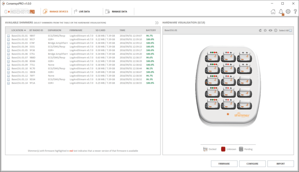Image resolution: width=299 pixels, height=172 pixels.
Task: Click the help question mark icon
Action: click(x=295, y=12)
